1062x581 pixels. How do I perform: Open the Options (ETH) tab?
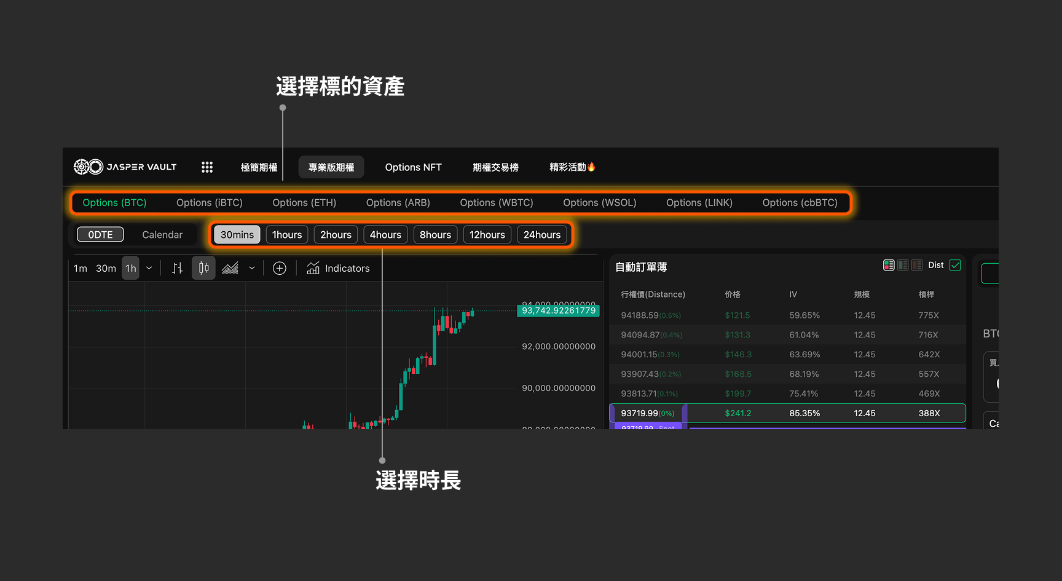tap(304, 203)
